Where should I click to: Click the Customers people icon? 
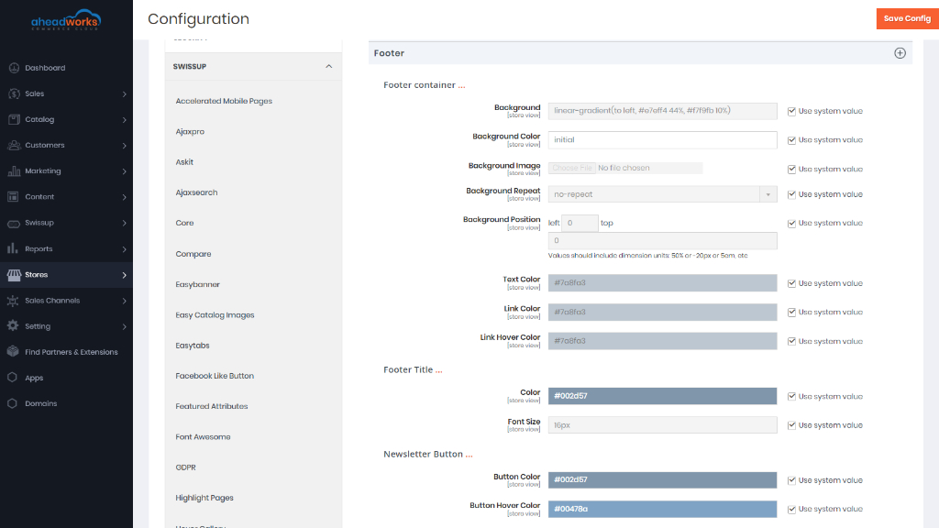tap(14, 145)
